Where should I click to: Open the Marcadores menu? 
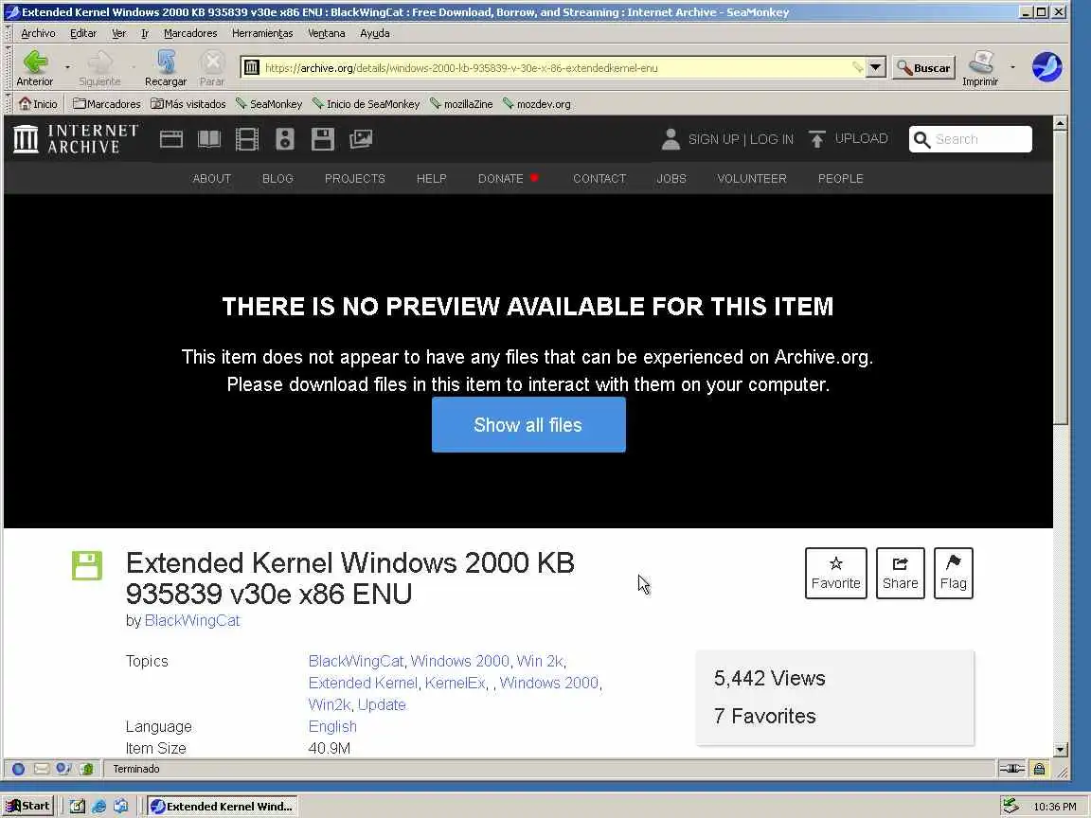pos(190,33)
